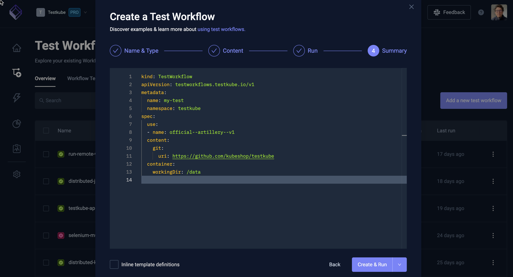Switch to the Workflow Templates tab

tap(81, 78)
